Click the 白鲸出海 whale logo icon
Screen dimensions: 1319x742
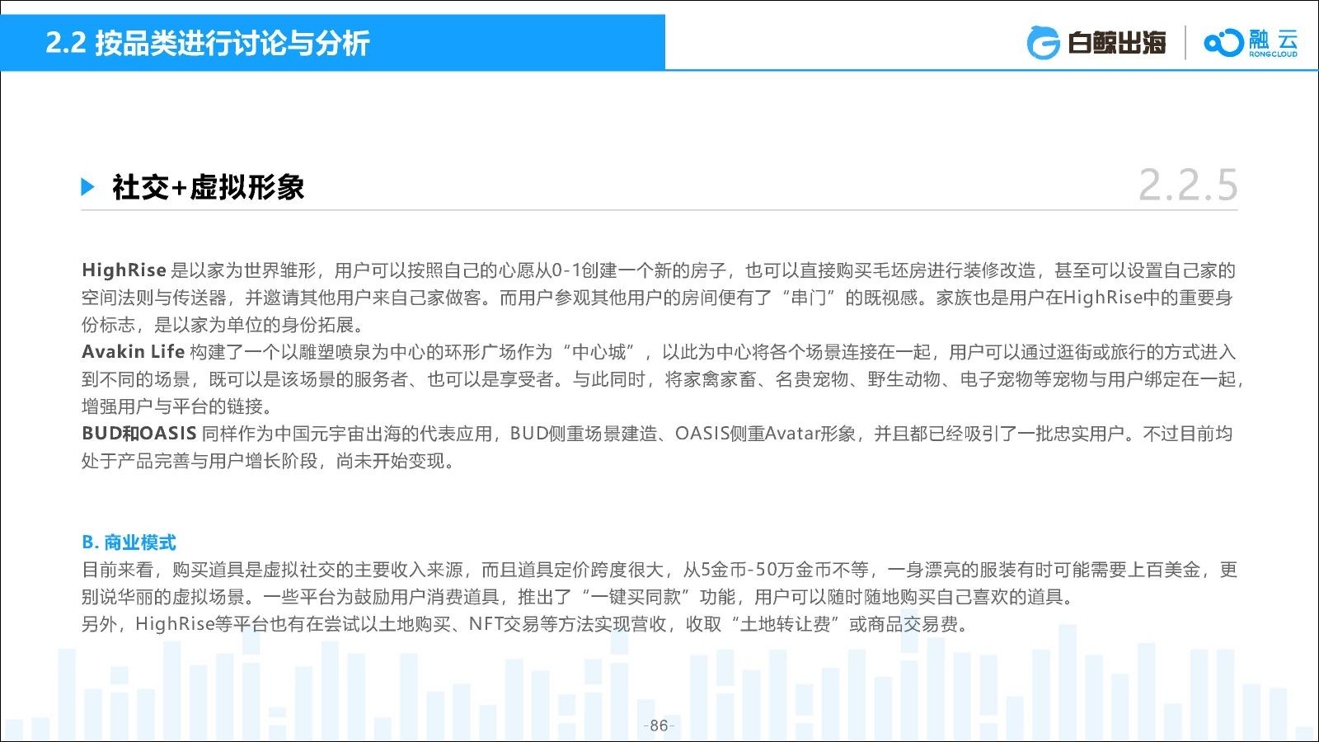[x=1043, y=43]
